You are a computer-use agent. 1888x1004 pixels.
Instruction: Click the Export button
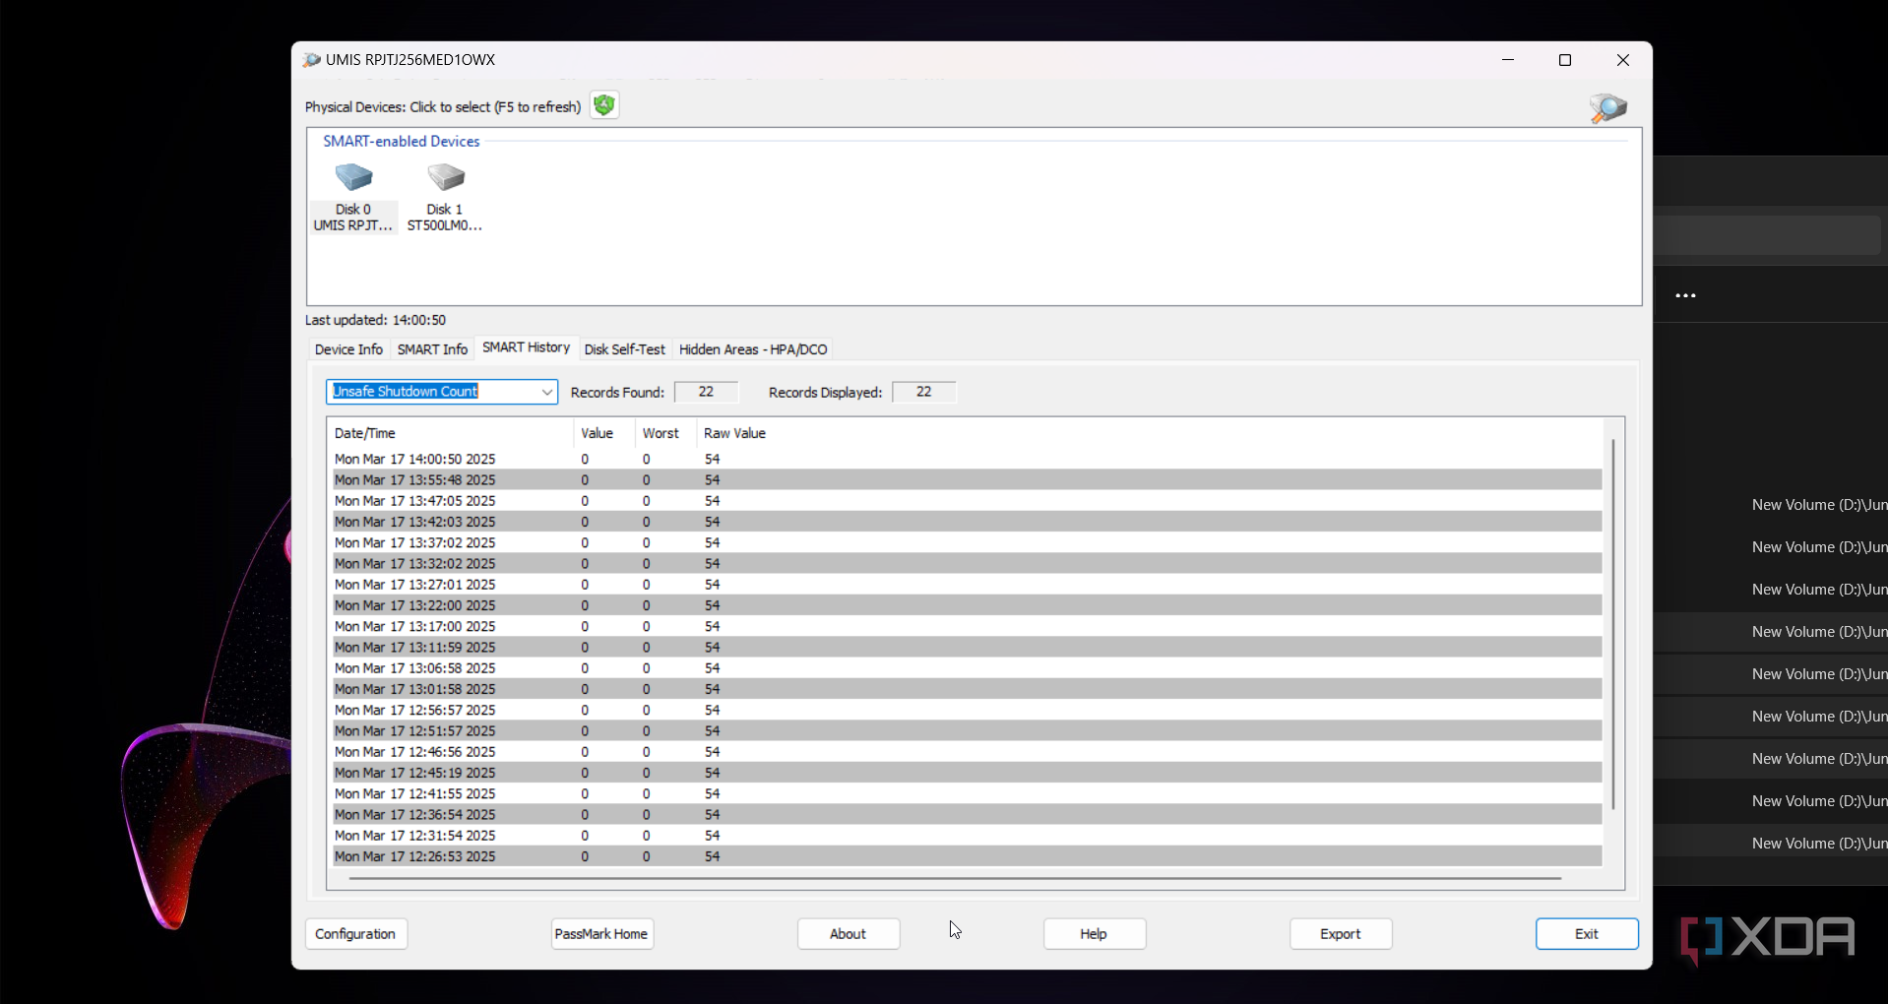(1341, 934)
